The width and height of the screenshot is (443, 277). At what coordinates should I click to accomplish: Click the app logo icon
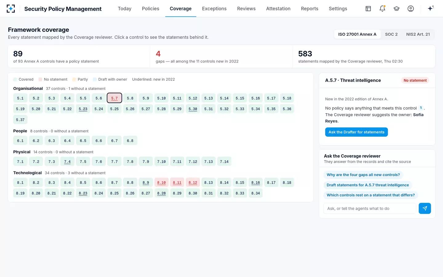[x=11, y=9]
